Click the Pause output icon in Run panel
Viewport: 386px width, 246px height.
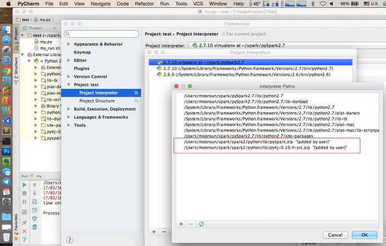point(24,202)
